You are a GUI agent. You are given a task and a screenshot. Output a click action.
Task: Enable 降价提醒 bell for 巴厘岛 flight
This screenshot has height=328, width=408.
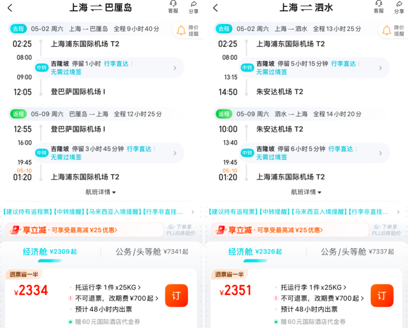click(188, 31)
